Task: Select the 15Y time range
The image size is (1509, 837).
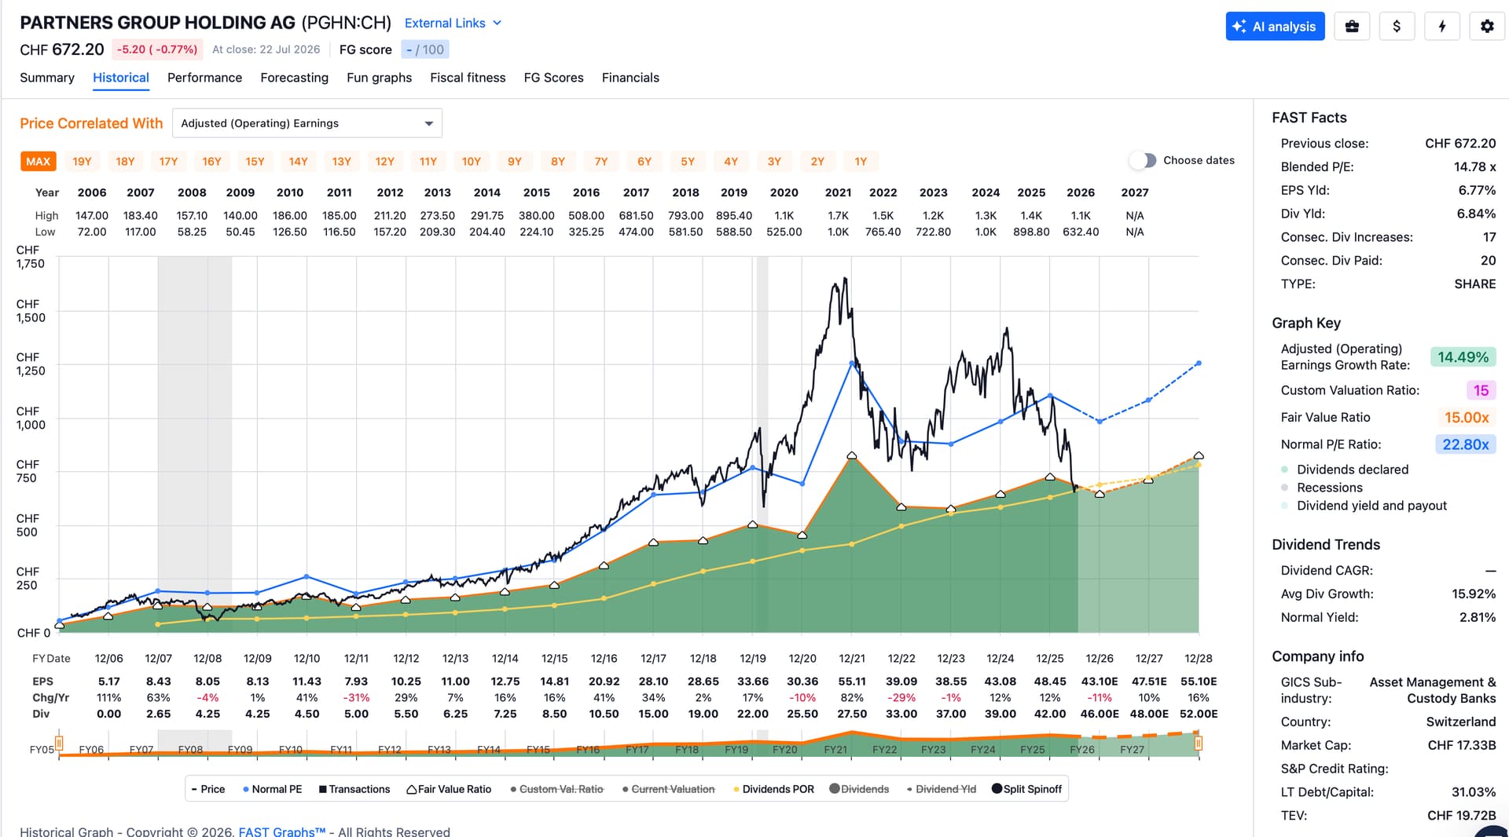Action: [x=255, y=162]
